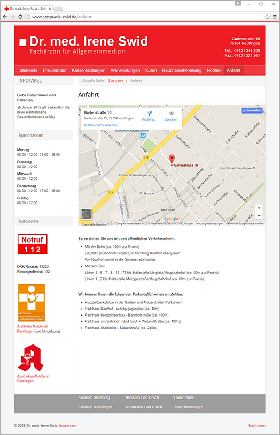Click the Speichern star icon on map
Viewport: 280px width, 435px height.
coord(172,114)
